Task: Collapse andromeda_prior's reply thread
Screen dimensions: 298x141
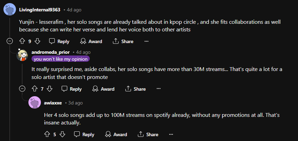Action: [x=22, y=89]
